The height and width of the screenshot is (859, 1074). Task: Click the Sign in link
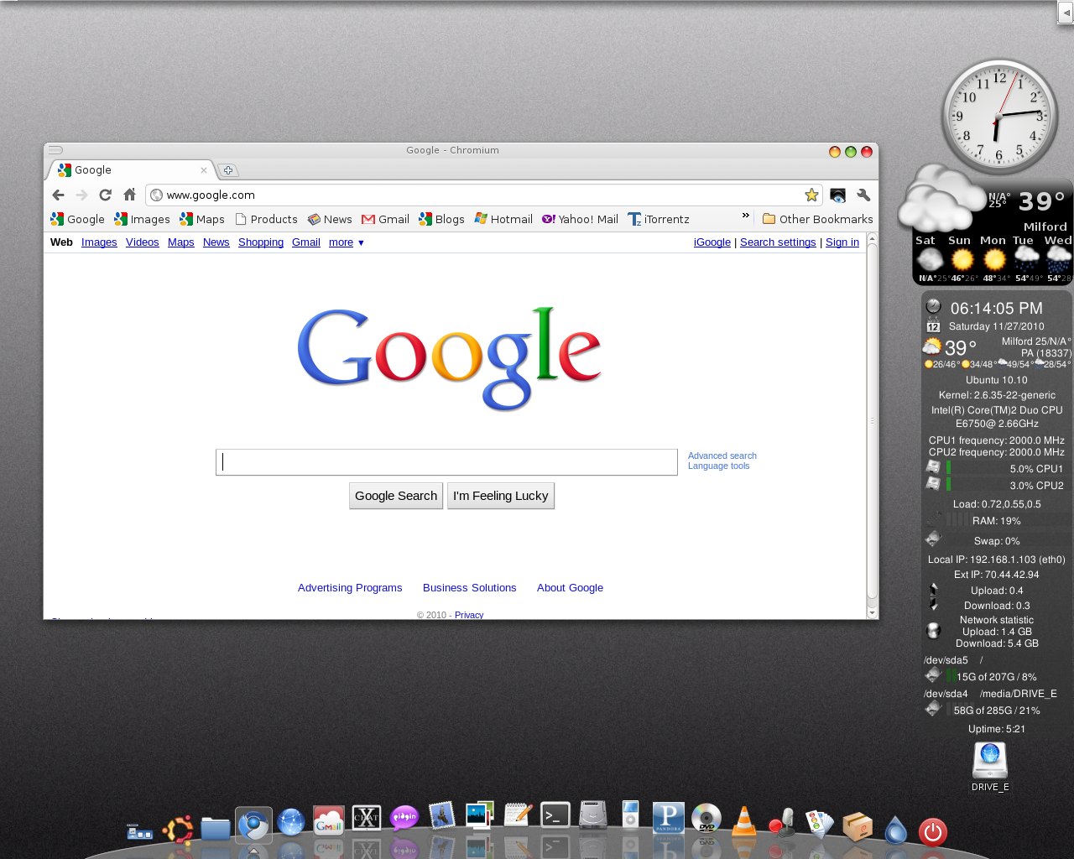842,242
